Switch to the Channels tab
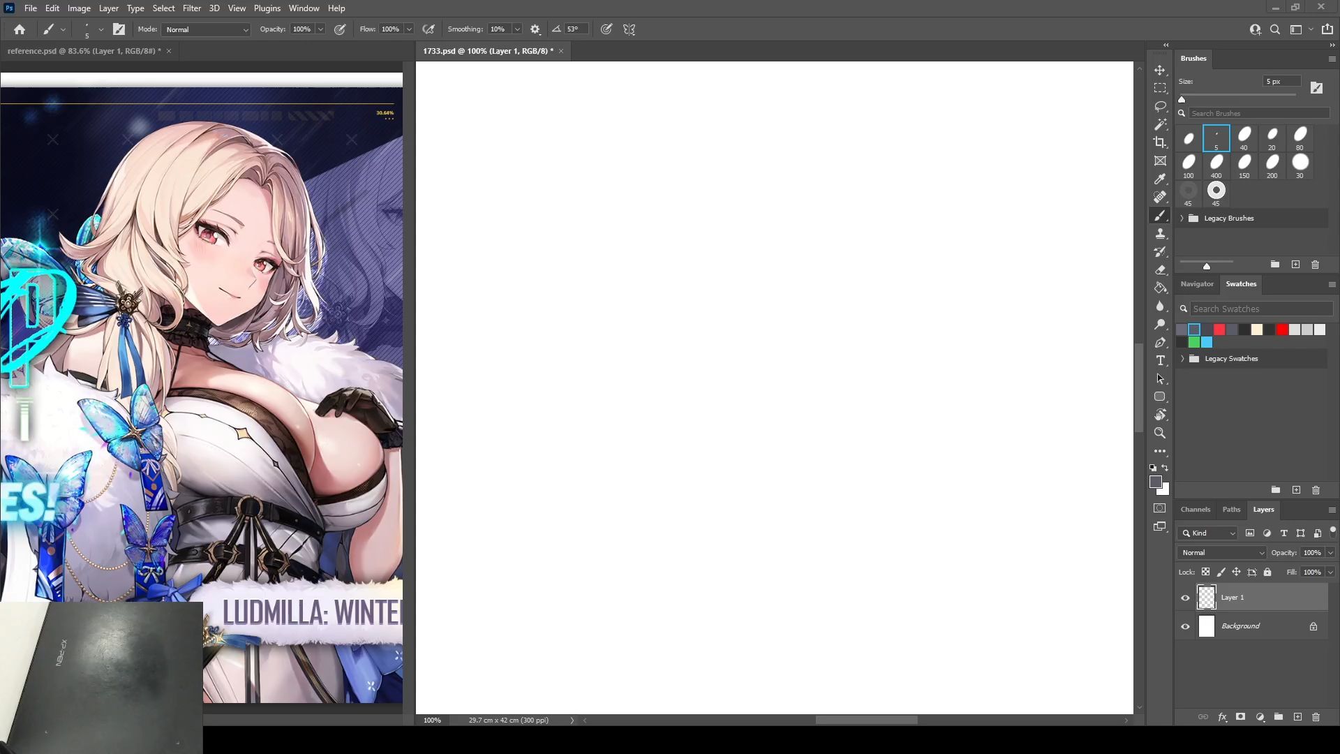This screenshot has width=1340, height=754. (x=1195, y=510)
